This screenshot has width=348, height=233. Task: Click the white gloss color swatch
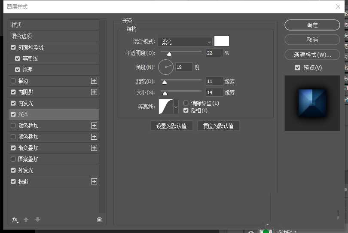click(222, 41)
